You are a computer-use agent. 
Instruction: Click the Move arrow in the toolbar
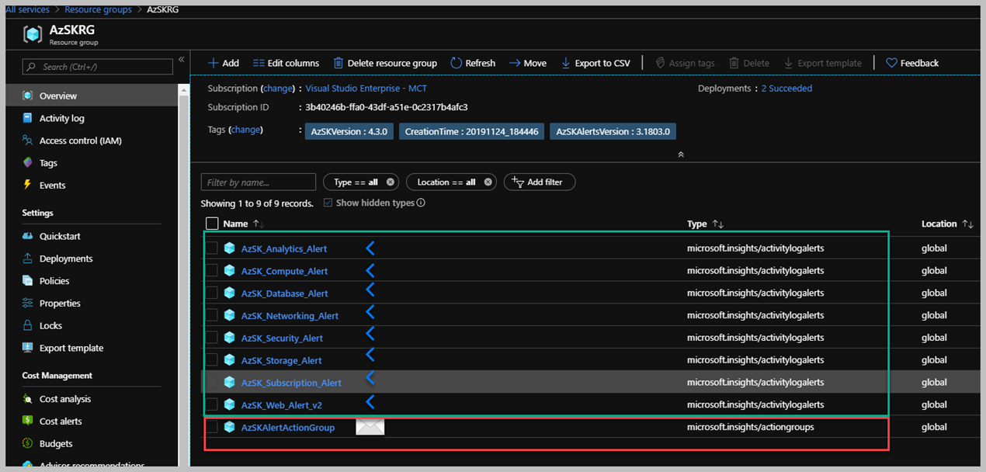tap(515, 63)
